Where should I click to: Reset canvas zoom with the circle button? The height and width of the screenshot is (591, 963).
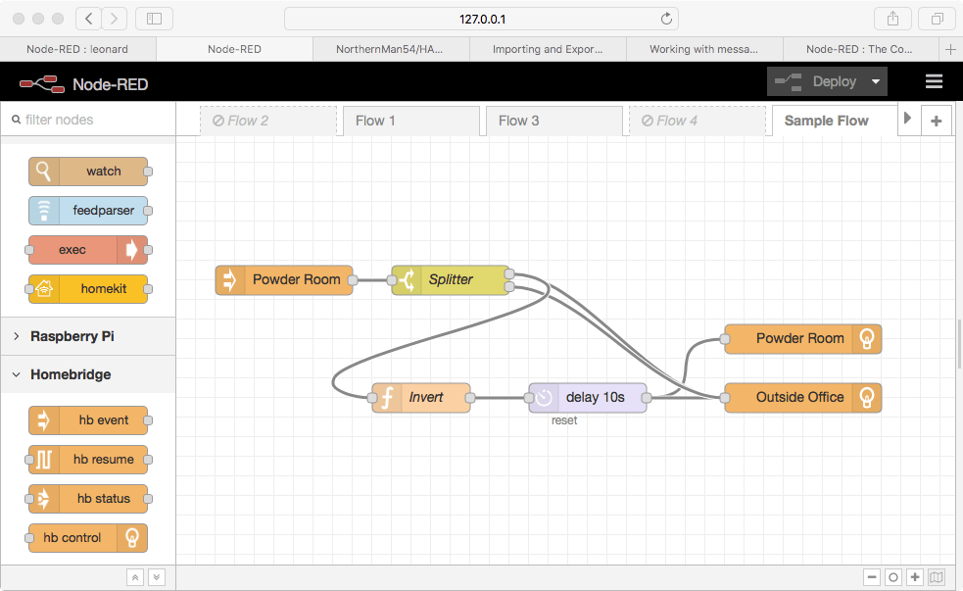(892, 577)
